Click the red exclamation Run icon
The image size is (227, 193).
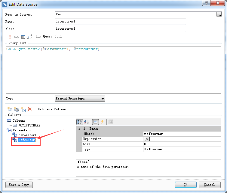pos(10,37)
